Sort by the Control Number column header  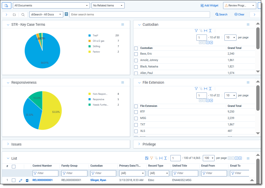click(42, 166)
